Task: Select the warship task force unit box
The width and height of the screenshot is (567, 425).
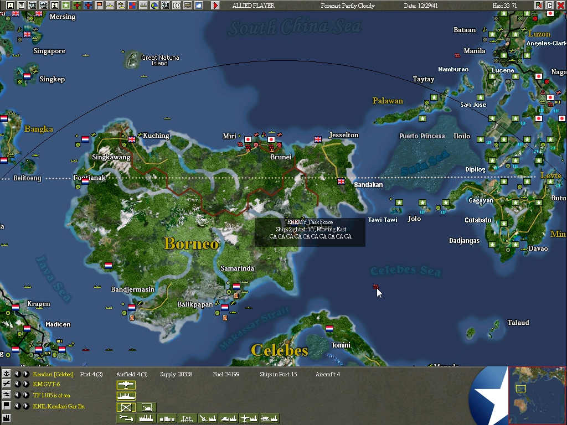Action: pos(126,396)
